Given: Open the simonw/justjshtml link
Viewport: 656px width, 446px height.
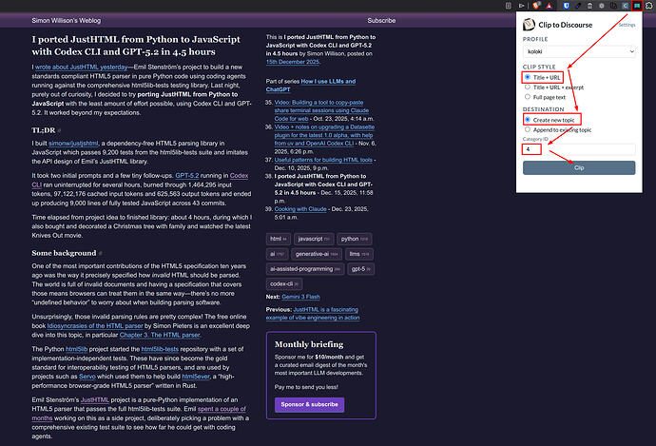Looking at the screenshot, I should (73, 143).
